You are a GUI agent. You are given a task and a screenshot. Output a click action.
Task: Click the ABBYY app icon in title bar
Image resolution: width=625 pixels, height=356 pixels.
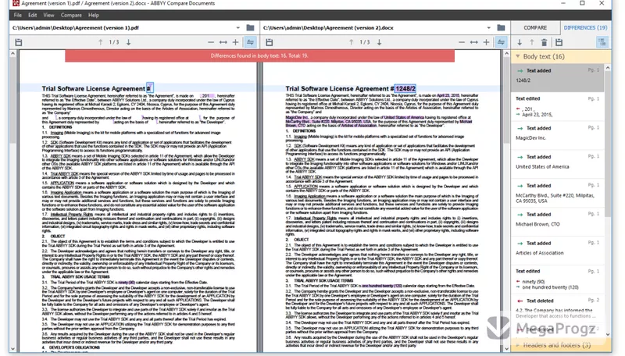pos(16,3)
